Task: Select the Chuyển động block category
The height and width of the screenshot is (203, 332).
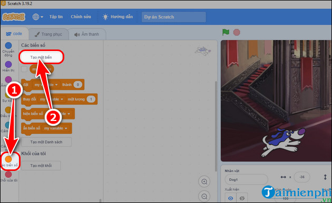Action: 8,49
